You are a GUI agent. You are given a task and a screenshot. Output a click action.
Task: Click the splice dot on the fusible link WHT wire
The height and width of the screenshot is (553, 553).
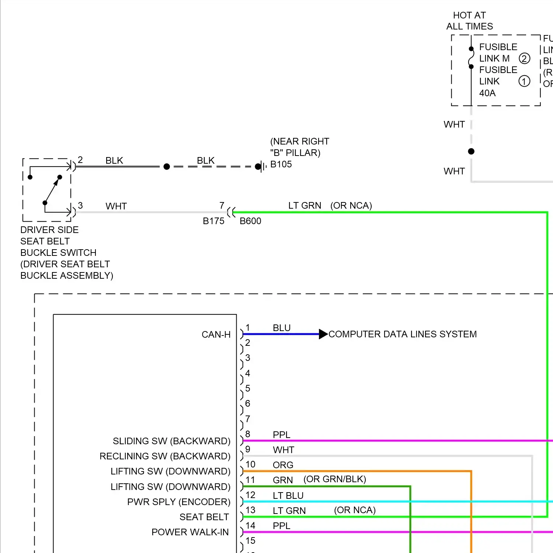pyautogui.click(x=471, y=151)
